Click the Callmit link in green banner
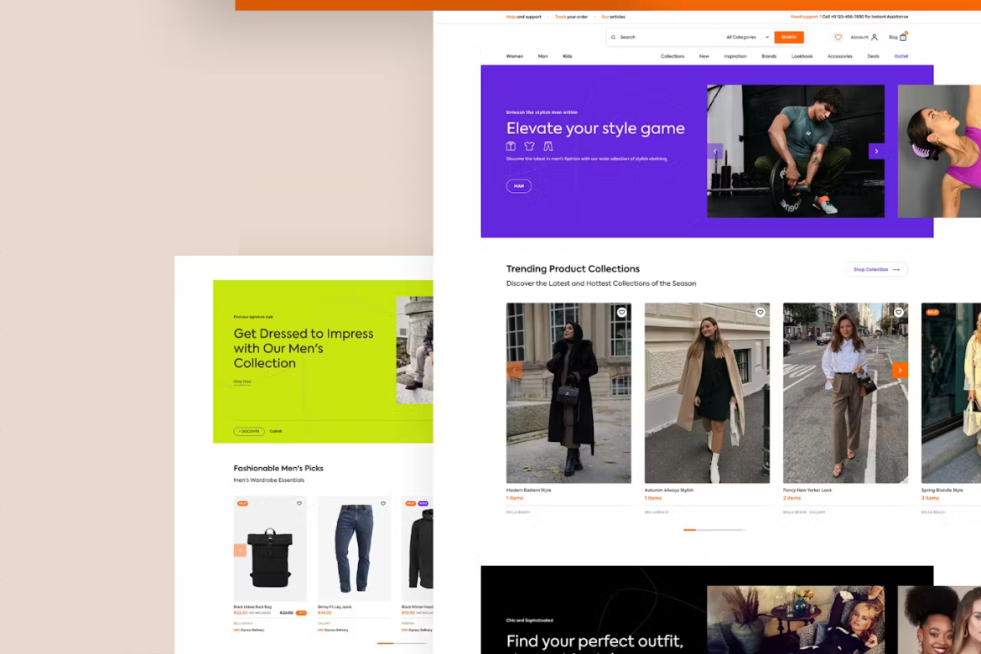The width and height of the screenshot is (981, 654). [276, 431]
